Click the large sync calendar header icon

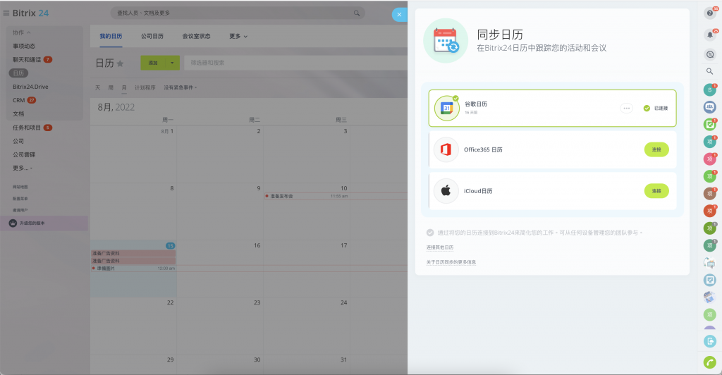[x=446, y=40]
